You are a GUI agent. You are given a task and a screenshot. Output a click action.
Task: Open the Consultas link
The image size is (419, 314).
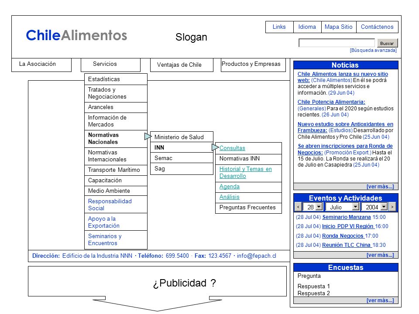(x=232, y=148)
